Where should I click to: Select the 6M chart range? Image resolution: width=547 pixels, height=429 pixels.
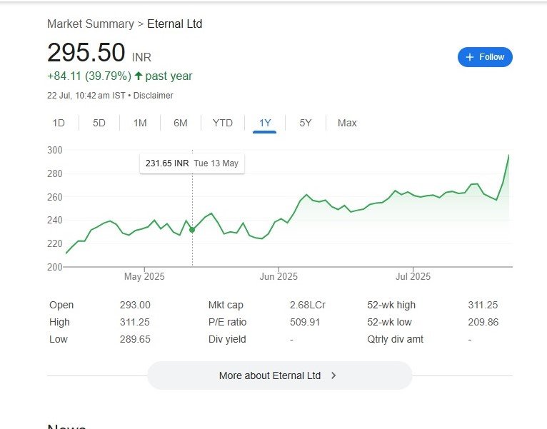tap(181, 123)
